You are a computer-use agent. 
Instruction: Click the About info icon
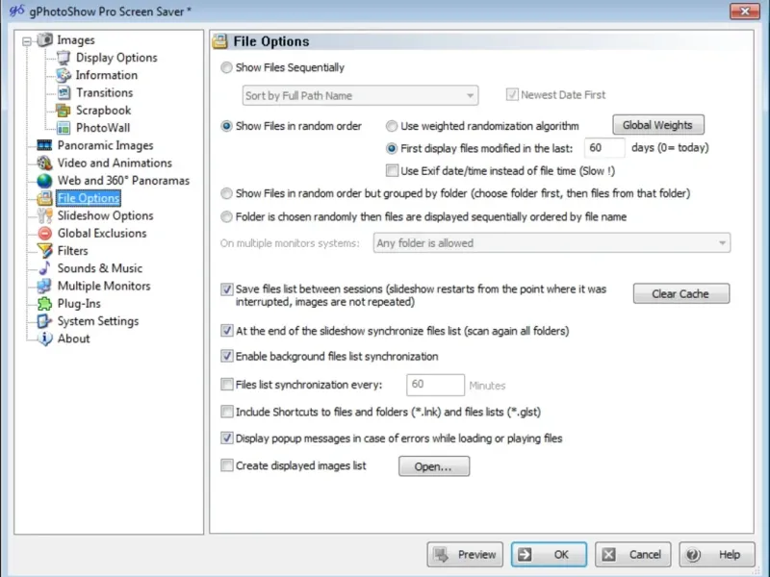pos(44,339)
